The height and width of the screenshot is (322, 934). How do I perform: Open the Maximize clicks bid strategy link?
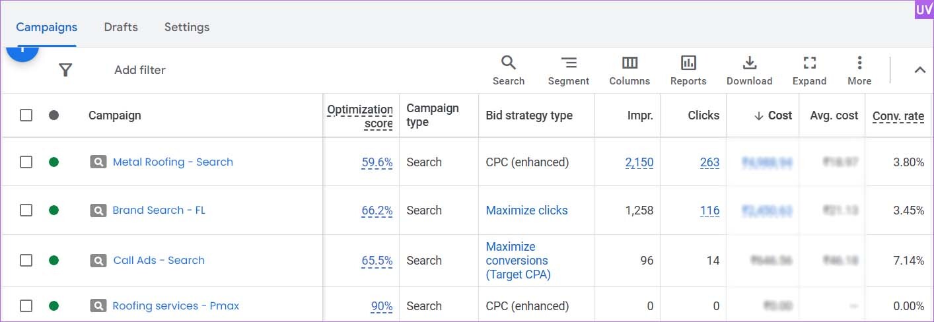(x=527, y=210)
